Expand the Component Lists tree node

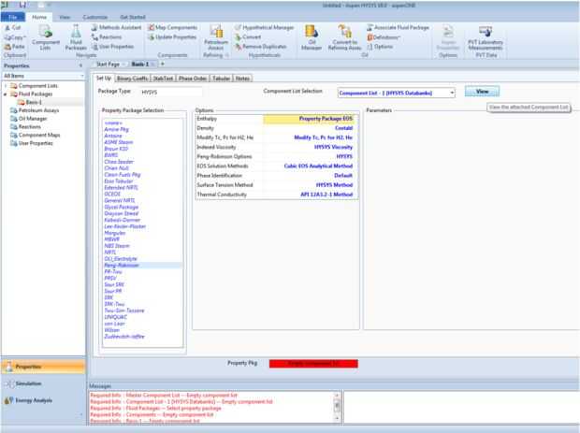coord(6,86)
